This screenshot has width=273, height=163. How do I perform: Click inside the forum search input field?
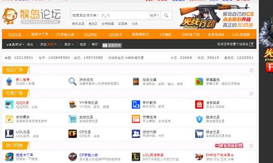point(109,15)
